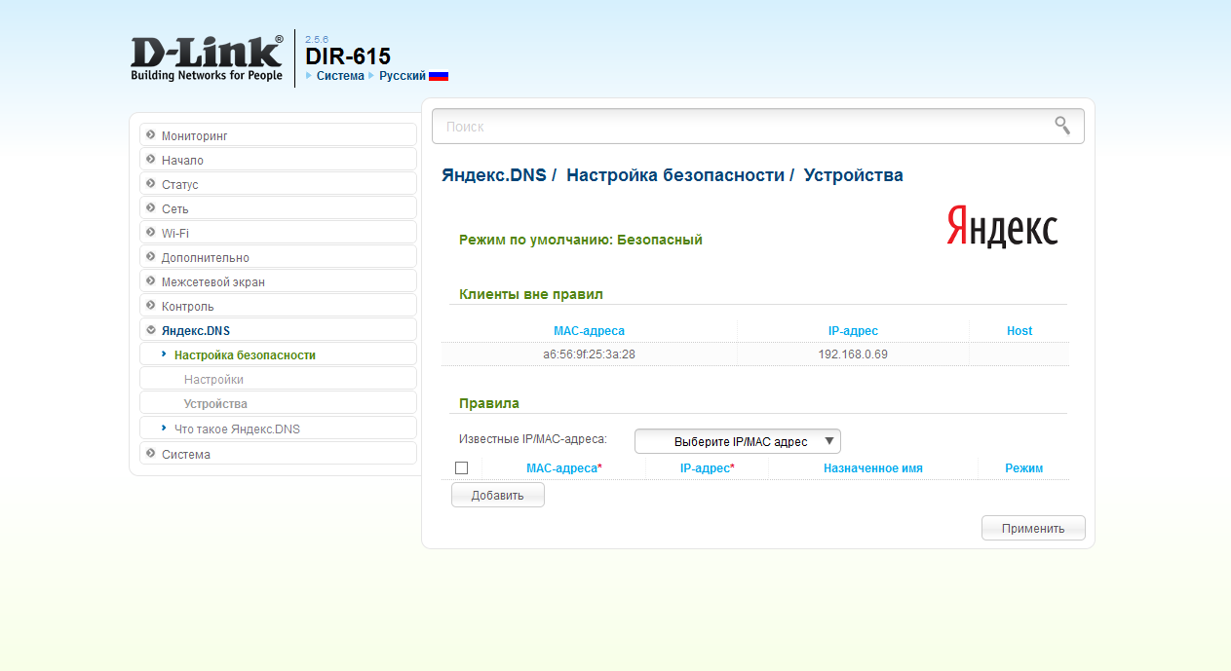Click bullet icon beside Сеть

pyautogui.click(x=151, y=208)
